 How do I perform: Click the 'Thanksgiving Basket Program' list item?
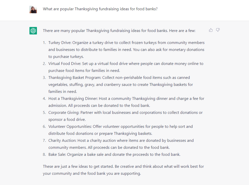121,85
